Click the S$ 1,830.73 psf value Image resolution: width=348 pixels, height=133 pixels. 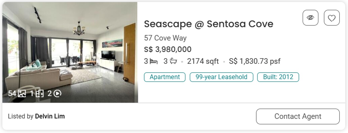coord(254,61)
